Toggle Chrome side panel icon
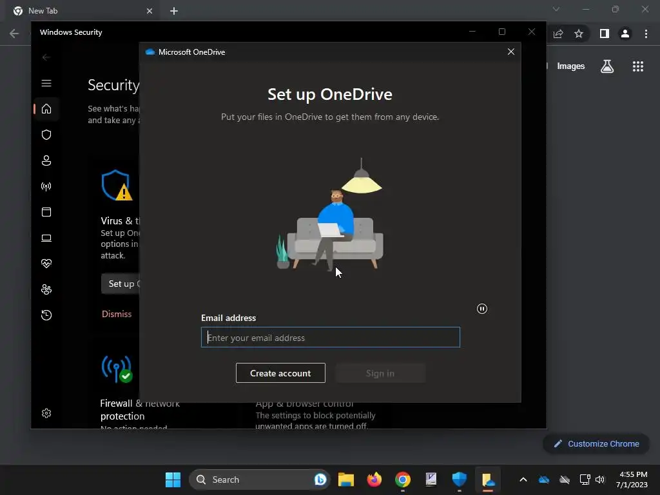 point(605,34)
